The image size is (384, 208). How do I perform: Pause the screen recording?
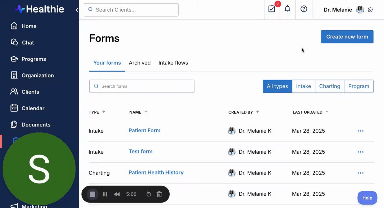(105, 194)
